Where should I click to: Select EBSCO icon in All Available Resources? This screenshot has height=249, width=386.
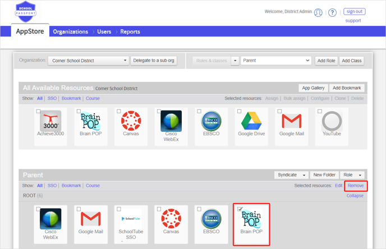tap(211, 121)
